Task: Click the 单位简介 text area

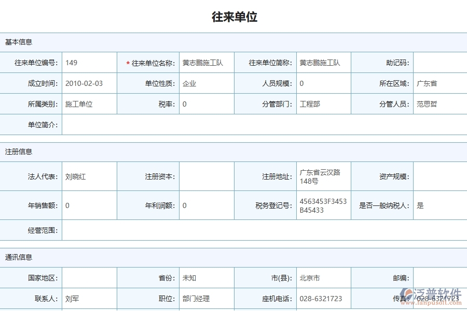Action: pyautogui.click(x=259, y=125)
